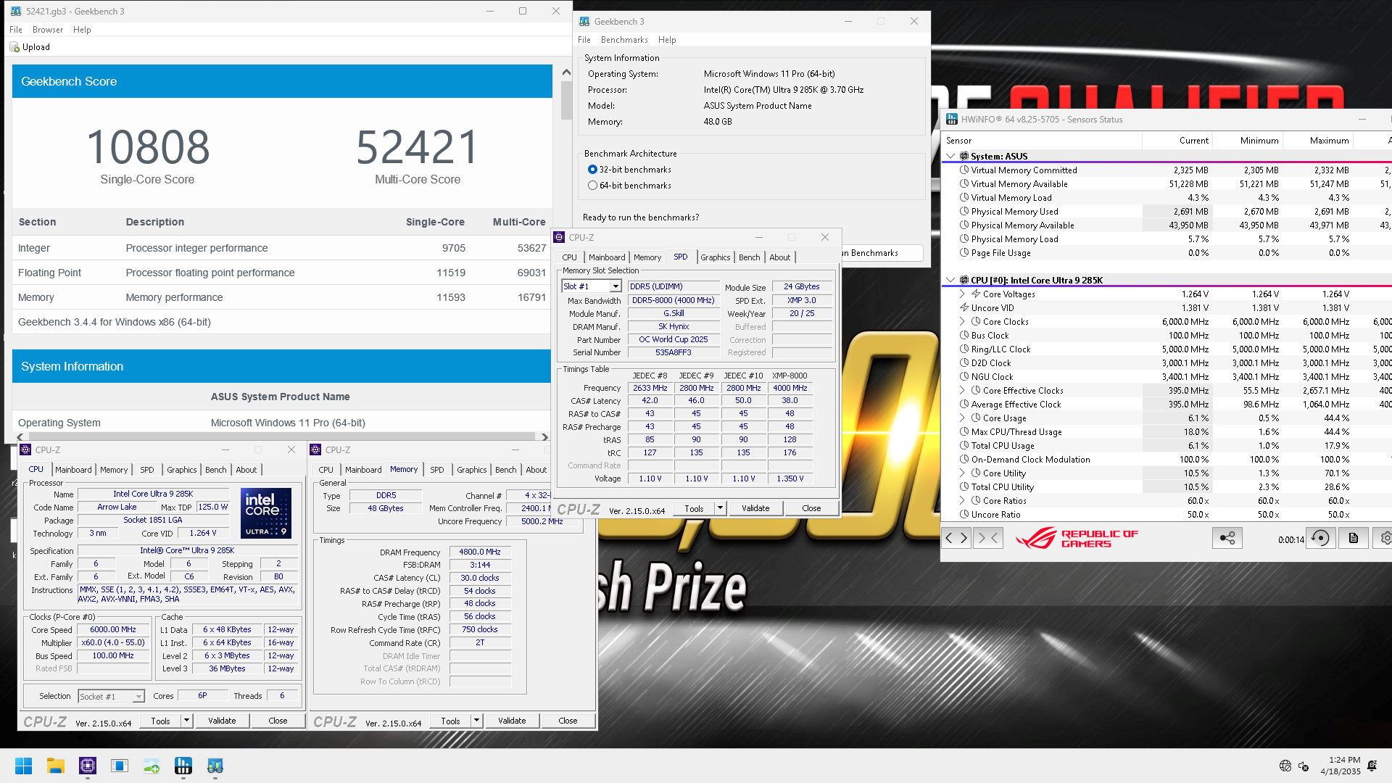This screenshot has height=783, width=1392.
Task: Click the blue window app taskbar icon
Action: tap(120, 766)
